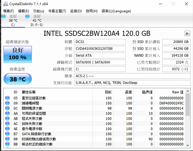
Task: Click the serial number CVDA410003KS1207GN field
Action: click(x=100, y=49)
